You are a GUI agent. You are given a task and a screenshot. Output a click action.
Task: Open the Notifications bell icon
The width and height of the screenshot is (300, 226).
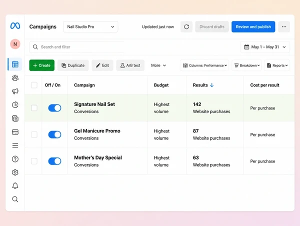(x=15, y=186)
